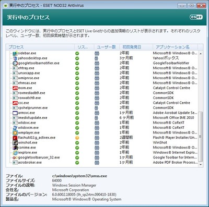Click the Flash® Player Installer application name
Viewport: 209px width, 207px height.
coord(175,138)
